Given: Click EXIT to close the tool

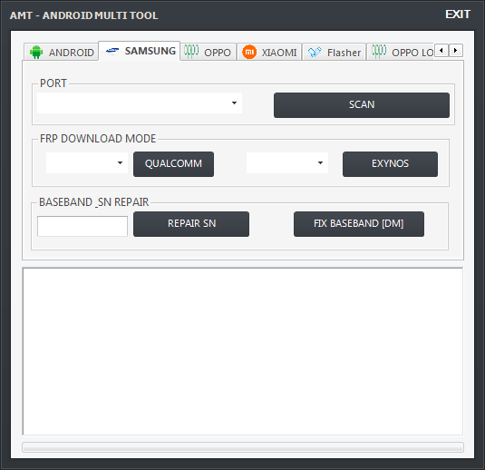Looking at the screenshot, I should 458,15.
